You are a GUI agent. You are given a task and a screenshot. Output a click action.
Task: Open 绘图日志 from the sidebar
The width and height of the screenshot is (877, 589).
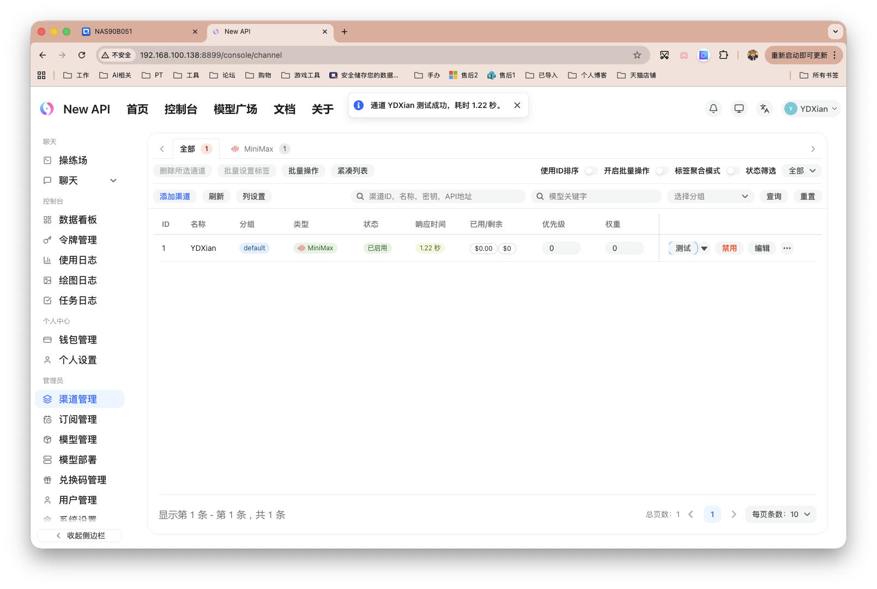tap(77, 280)
